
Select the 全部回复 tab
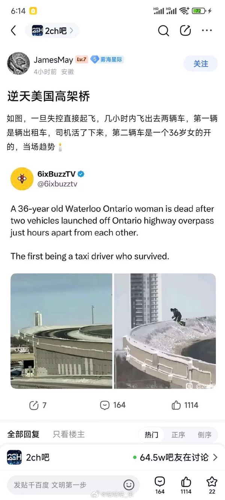click(x=23, y=434)
